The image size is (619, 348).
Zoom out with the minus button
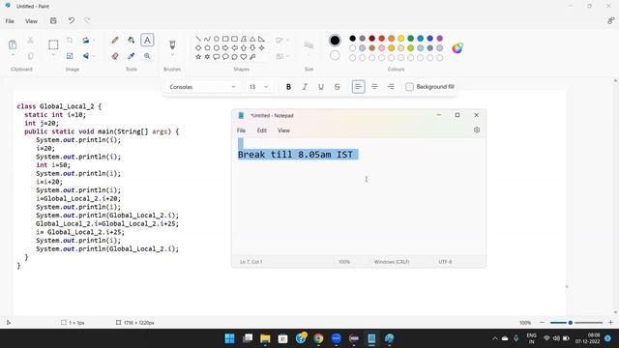542,322
